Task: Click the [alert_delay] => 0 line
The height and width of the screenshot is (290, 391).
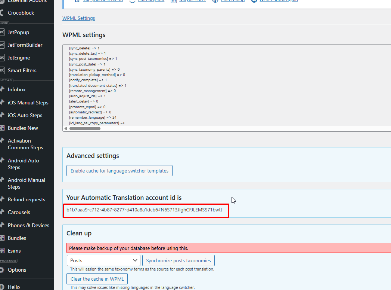Action: (84, 101)
